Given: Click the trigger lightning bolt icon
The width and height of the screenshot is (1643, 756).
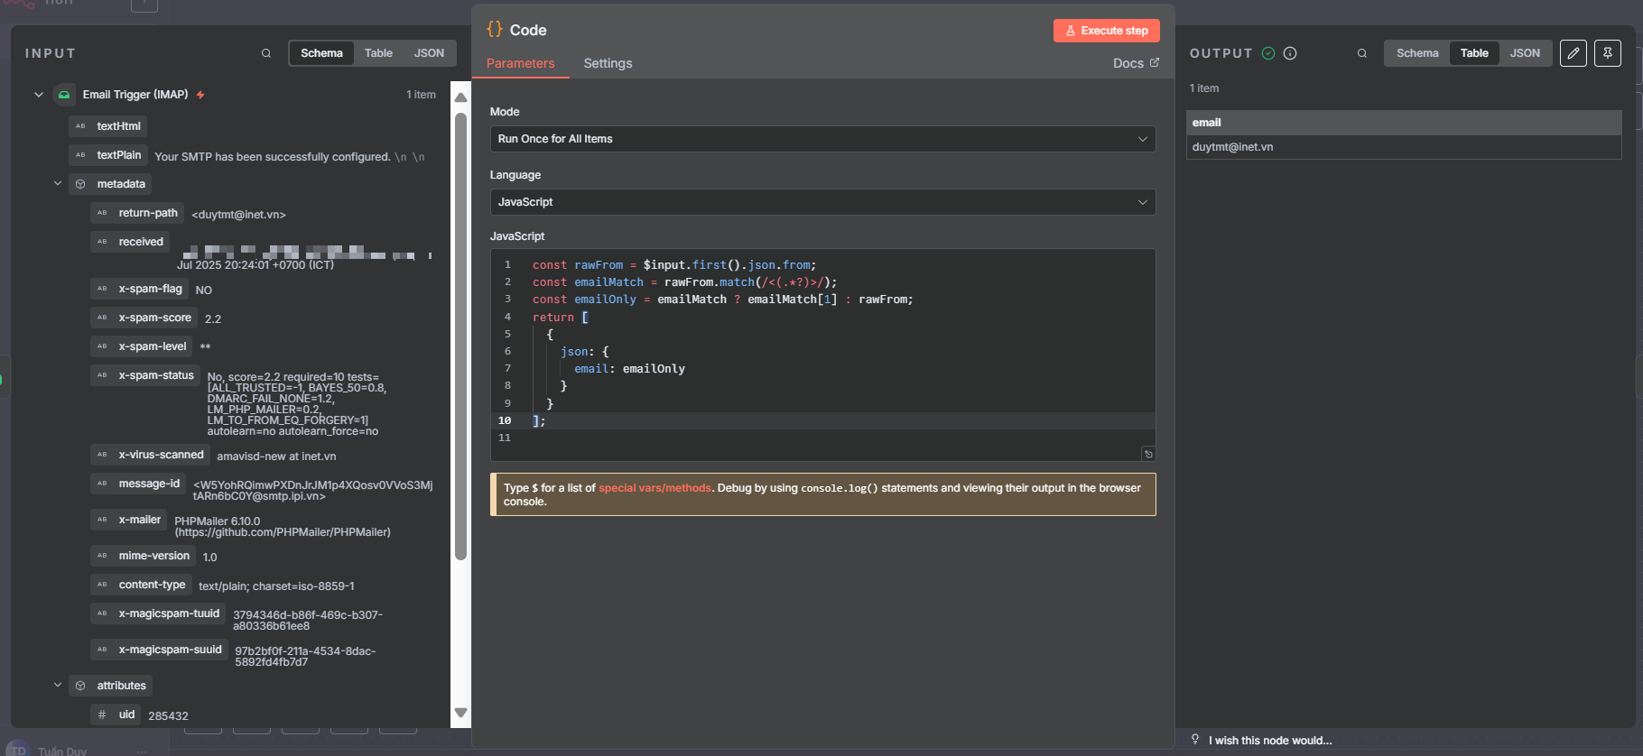Looking at the screenshot, I should point(200,95).
